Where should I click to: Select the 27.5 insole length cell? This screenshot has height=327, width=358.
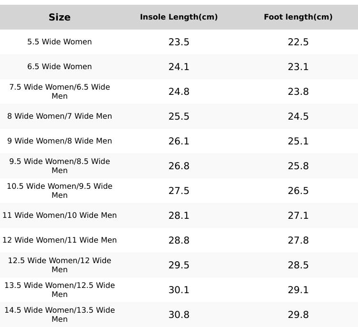coord(179,191)
